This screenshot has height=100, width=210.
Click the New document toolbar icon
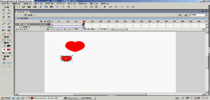pos(18,7)
